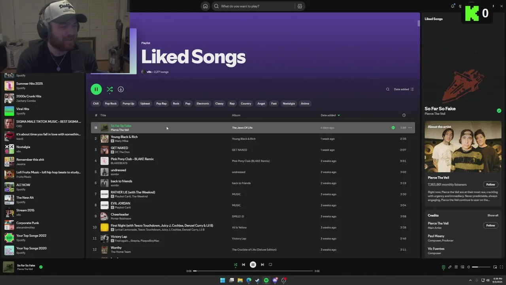
Task: Open Connect to a device icon
Action: click(462, 267)
